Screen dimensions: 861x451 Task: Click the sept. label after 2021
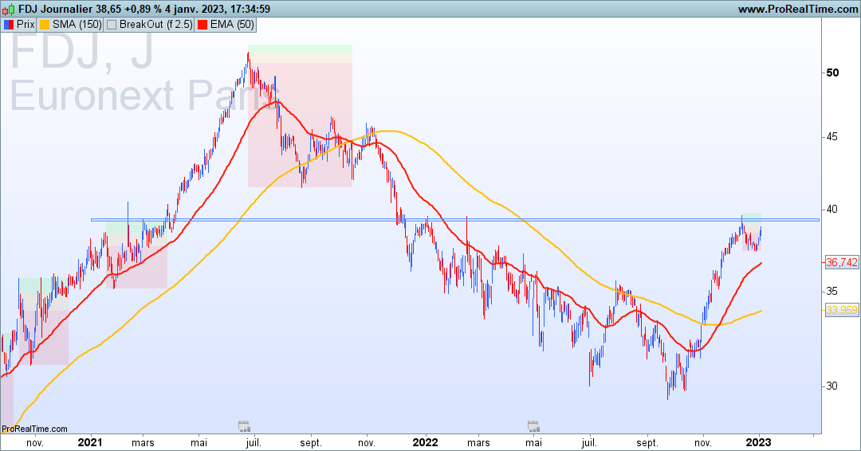point(311,443)
